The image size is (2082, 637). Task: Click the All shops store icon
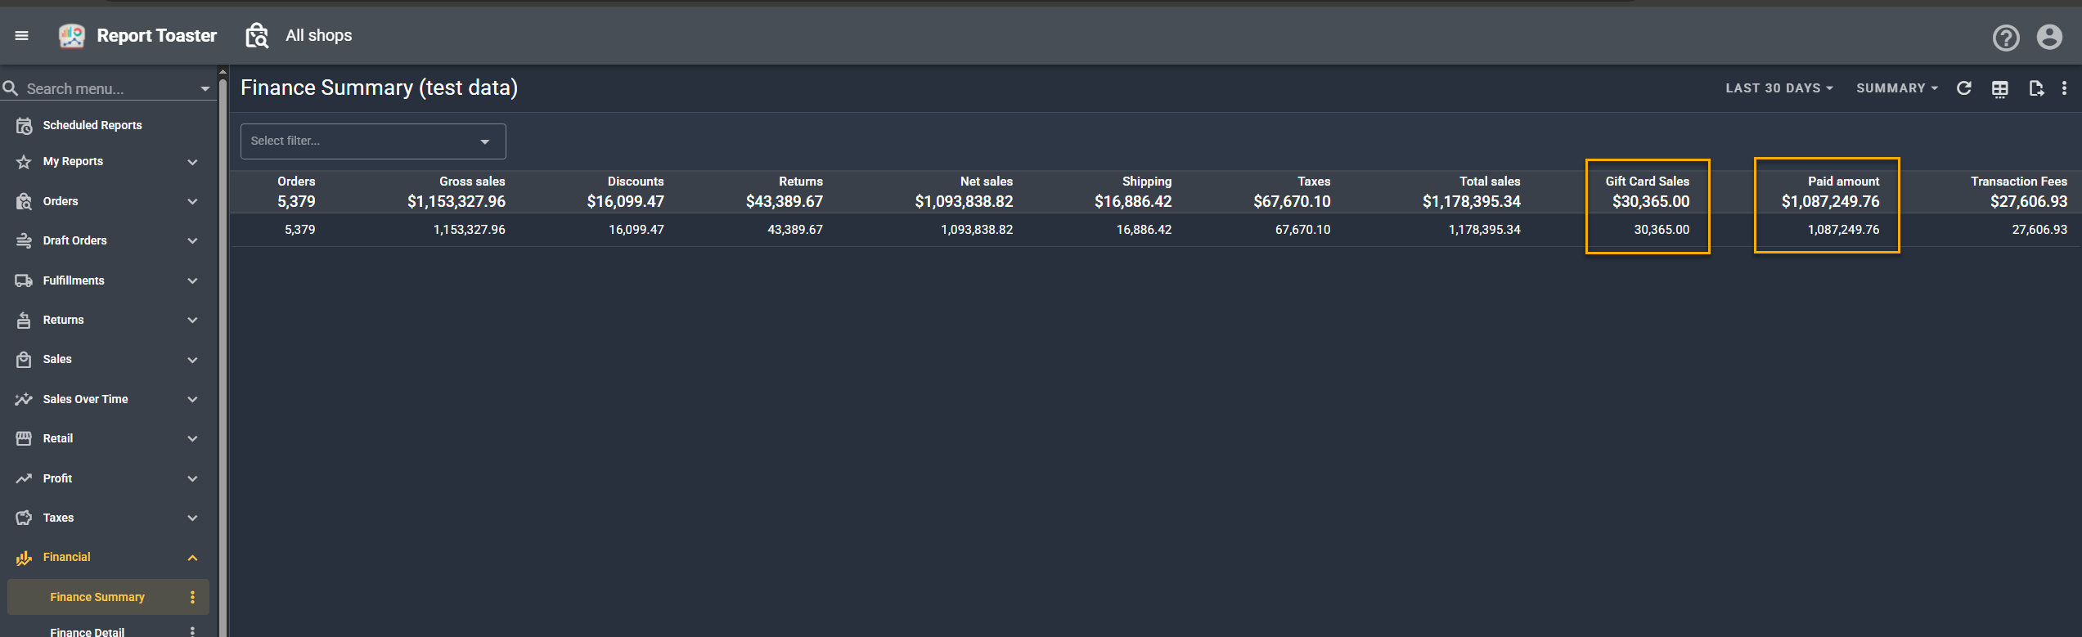pyautogui.click(x=257, y=36)
